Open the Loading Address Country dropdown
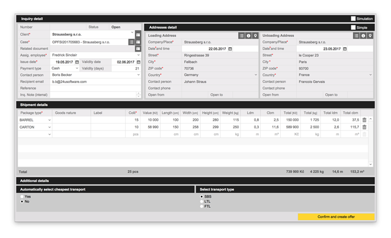Image resolution: width=391 pixels, height=238 pixels. [255, 75]
